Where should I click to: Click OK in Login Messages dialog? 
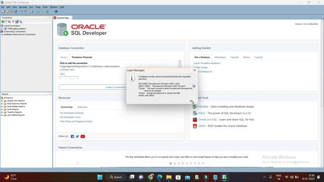(x=191, y=101)
